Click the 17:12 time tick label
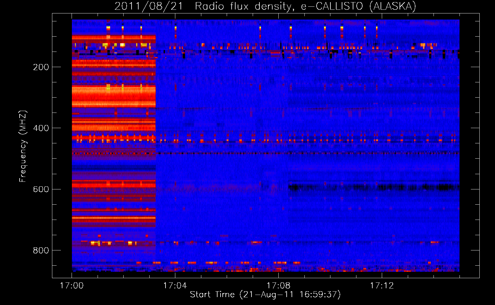This screenshot has width=495, height=305. tap(382, 285)
